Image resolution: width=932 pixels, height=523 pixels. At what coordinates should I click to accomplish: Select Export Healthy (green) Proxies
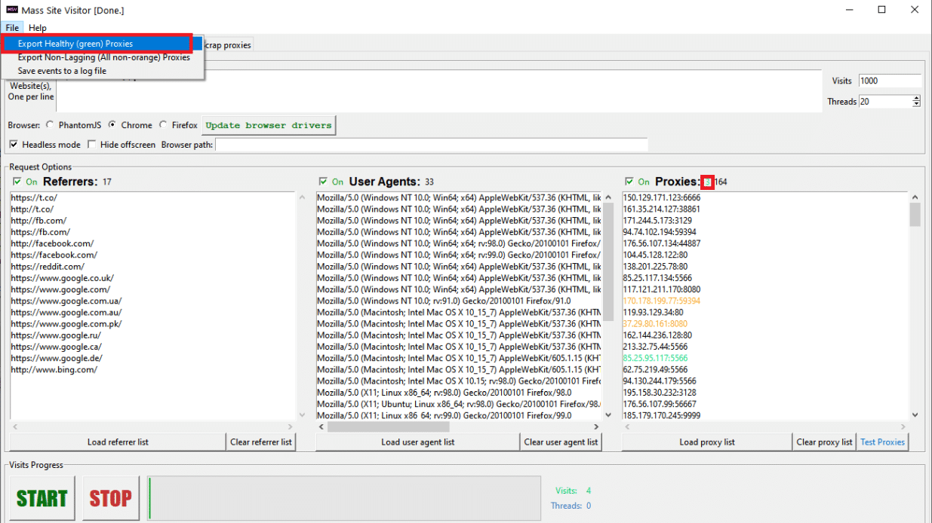tap(75, 44)
